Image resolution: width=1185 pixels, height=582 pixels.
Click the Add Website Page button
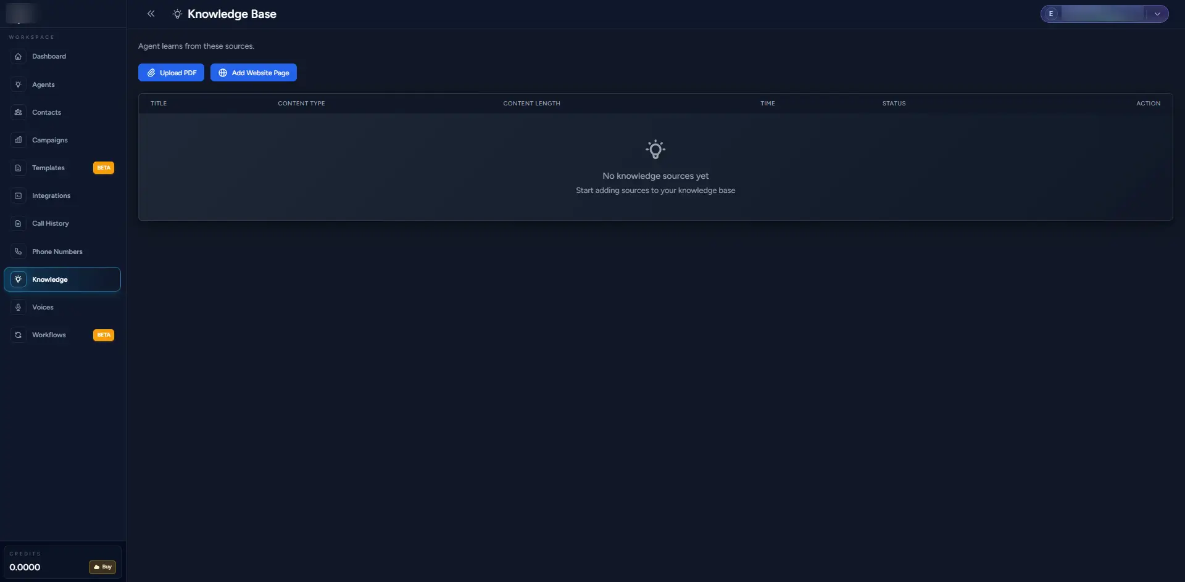coord(253,73)
